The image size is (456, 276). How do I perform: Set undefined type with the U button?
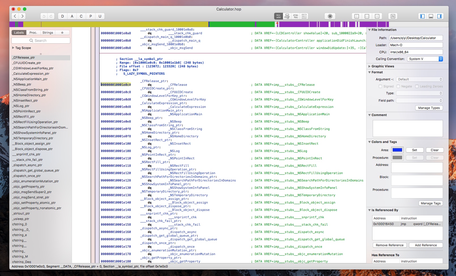coord(100,16)
